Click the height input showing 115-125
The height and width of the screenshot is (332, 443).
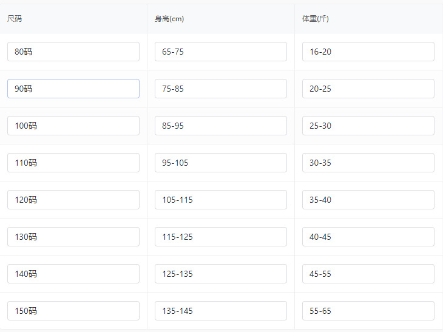[x=221, y=237]
